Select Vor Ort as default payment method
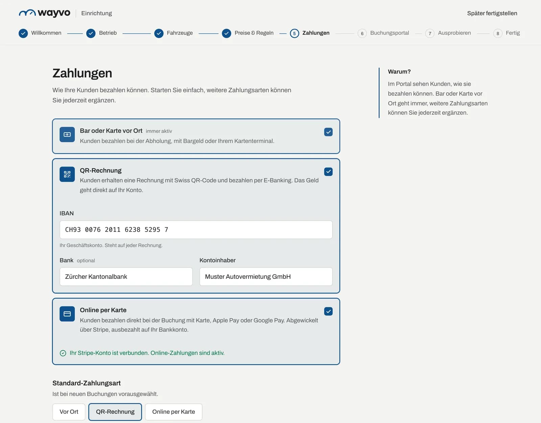Viewport: 541px width, 423px height. point(69,412)
